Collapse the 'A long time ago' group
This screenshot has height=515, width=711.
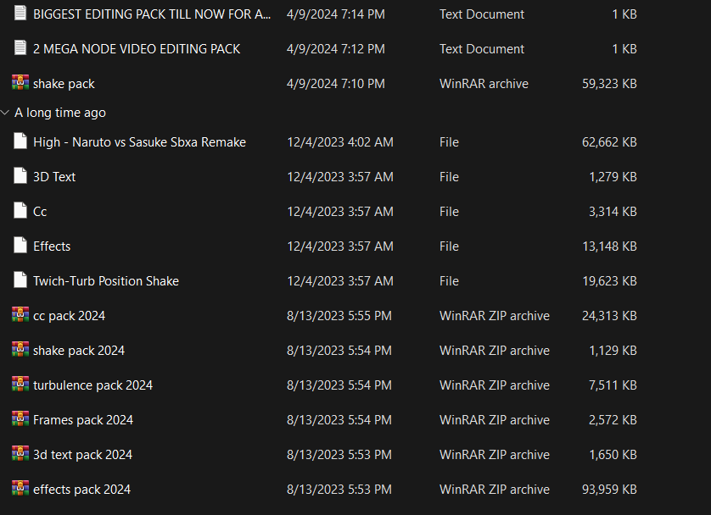[6, 113]
